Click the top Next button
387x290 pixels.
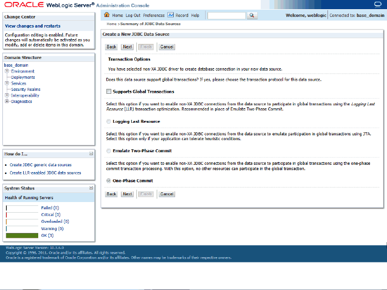[x=127, y=47]
